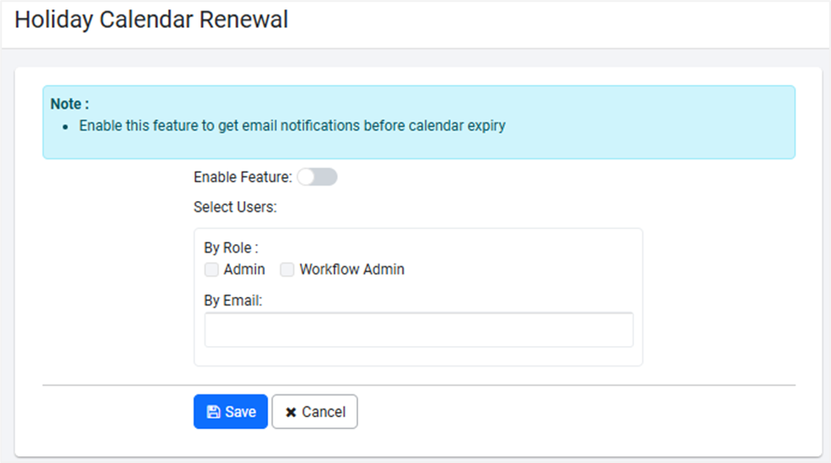Click the Workflow Admin label text
The width and height of the screenshot is (831, 463).
click(351, 270)
